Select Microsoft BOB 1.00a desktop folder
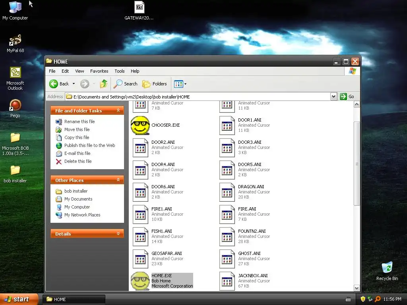The image size is (407, 305). (15, 144)
